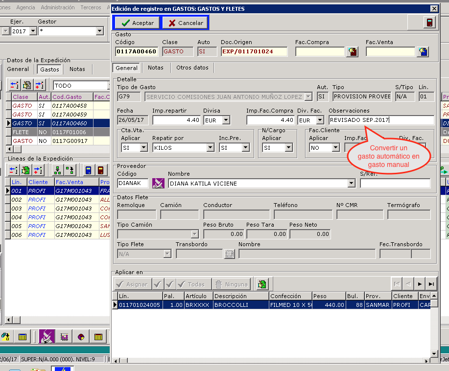Go to the last record navigation arrow
The width and height of the screenshot is (449, 371).
tap(431, 284)
